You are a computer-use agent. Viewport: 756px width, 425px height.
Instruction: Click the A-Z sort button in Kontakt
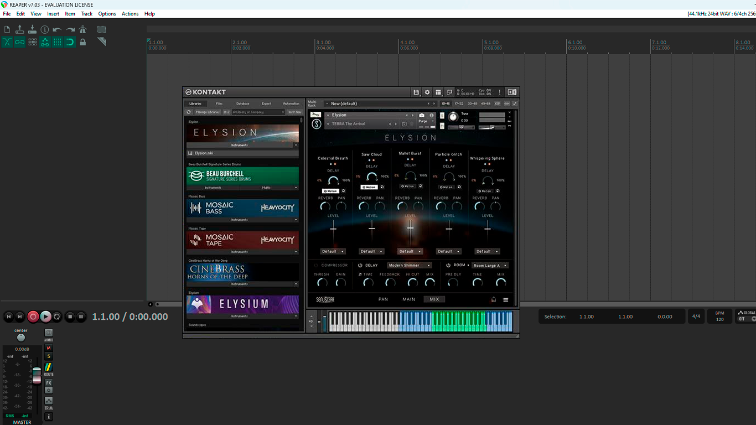tap(226, 112)
